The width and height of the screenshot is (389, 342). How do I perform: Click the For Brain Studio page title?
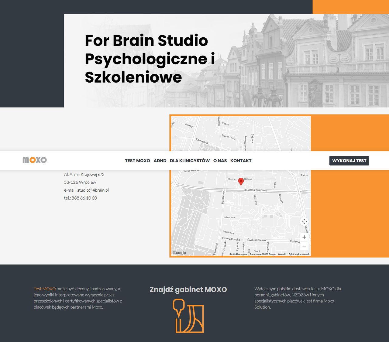(150, 59)
